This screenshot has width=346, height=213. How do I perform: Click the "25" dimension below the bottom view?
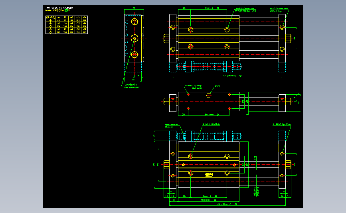pyautogui.click(x=184, y=196)
